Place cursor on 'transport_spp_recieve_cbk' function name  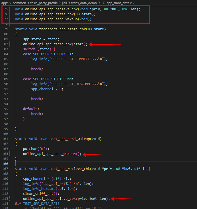coord(64,169)
